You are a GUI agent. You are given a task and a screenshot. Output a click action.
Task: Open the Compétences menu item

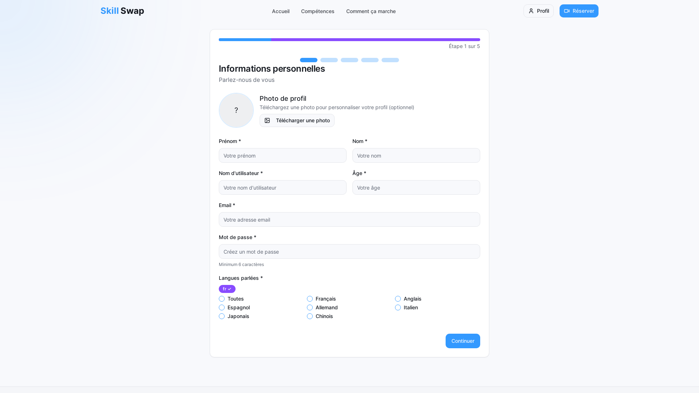[317, 11]
